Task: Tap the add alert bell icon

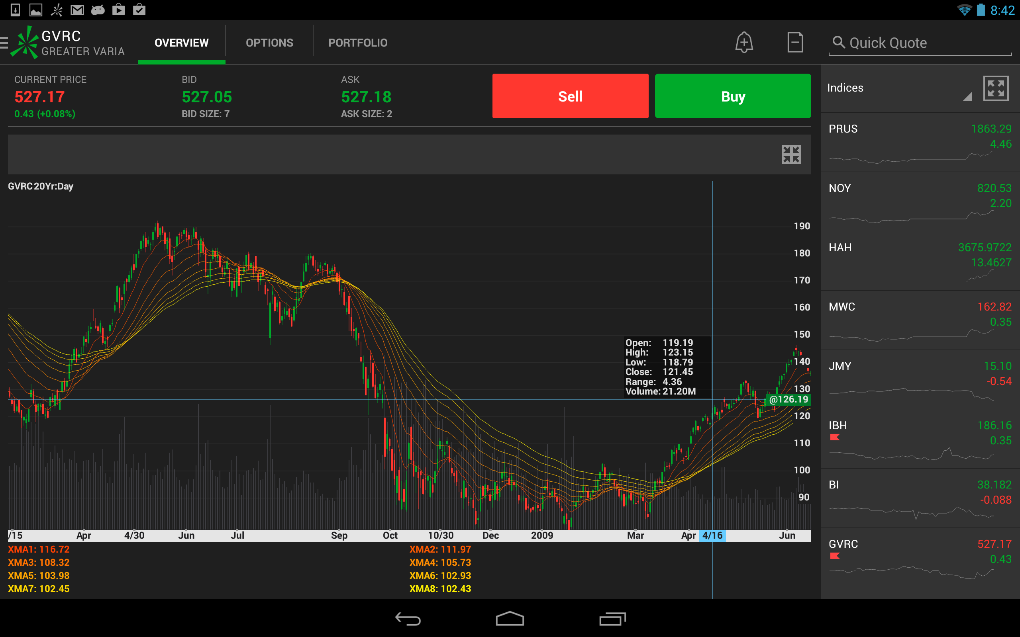Action: (744, 42)
